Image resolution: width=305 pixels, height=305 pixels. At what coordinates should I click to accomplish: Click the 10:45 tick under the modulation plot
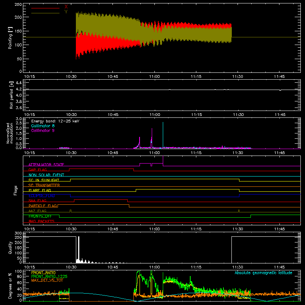(x=113, y=153)
